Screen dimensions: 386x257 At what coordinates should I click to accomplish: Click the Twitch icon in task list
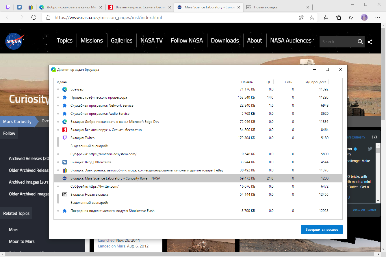[65, 138]
